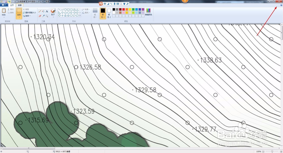Image resolution: width=283 pixels, height=153 pixels.
Task: Select the Triangle shape
Action: 77,10
